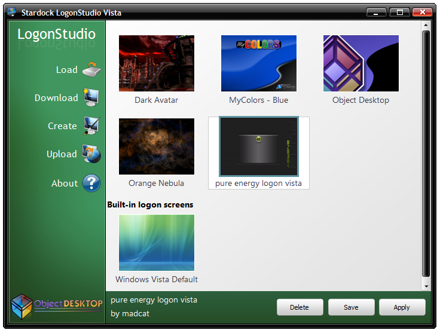Image resolution: width=440 pixels, height=333 pixels.
Task: Select the Windows Vista Default thumbnail
Action: tap(157, 243)
